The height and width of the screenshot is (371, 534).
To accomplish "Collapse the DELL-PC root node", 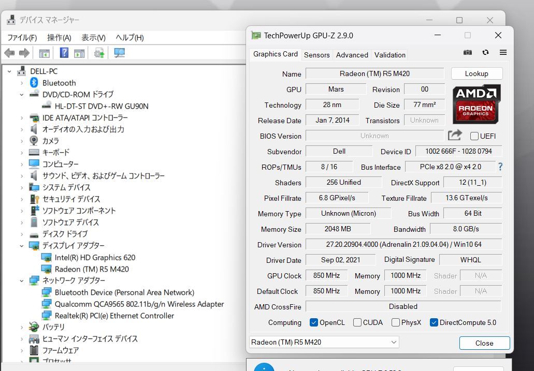I will coord(9,71).
